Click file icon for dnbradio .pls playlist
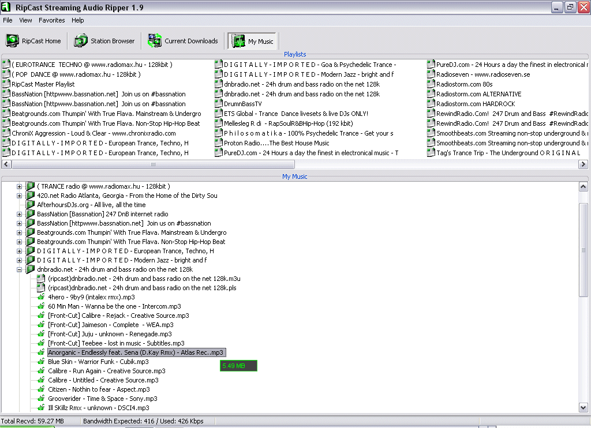The height and width of the screenshot is (428, 591). pos(41,287)
